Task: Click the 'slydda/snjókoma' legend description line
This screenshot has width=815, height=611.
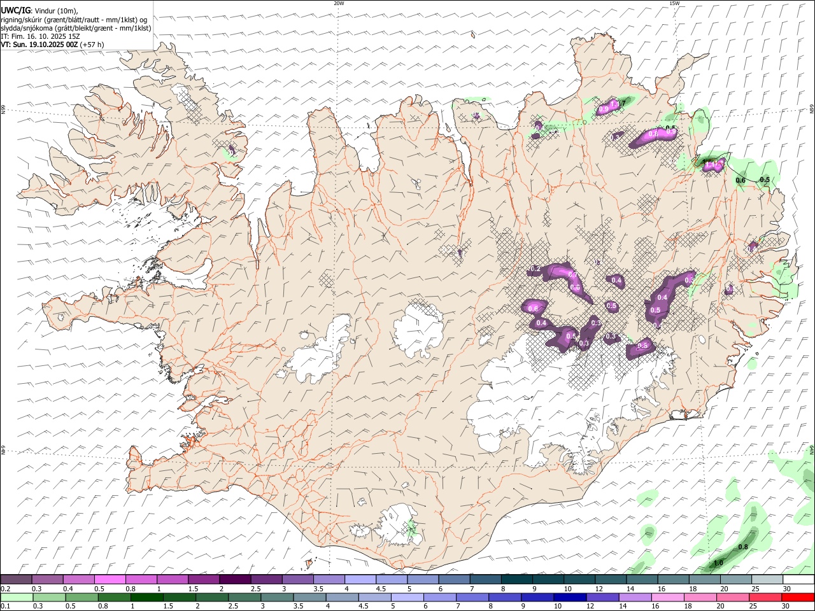Action: tap(76, 28)
